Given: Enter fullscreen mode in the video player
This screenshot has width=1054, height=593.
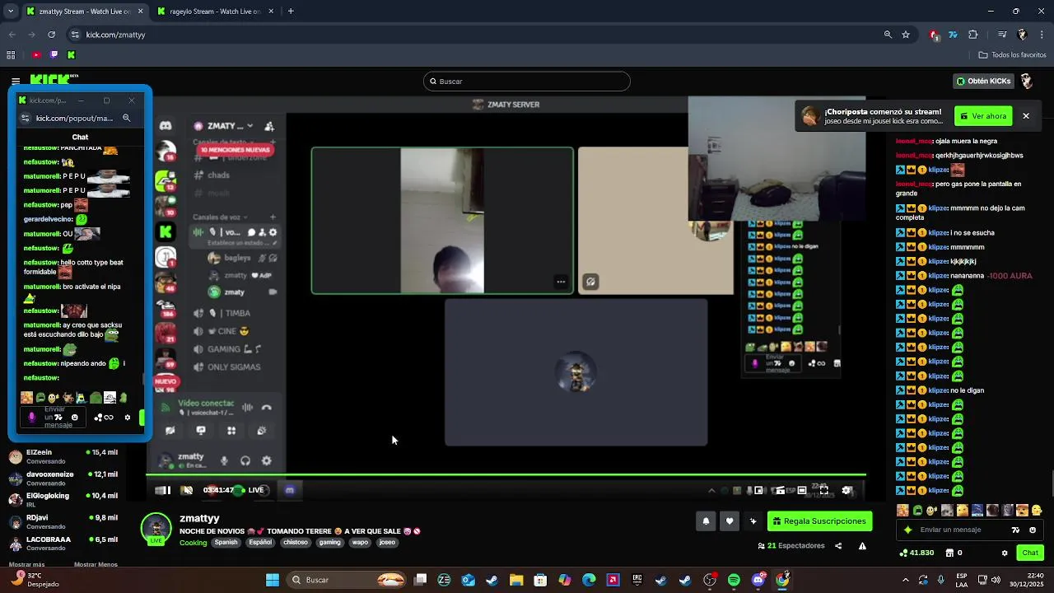Looking at the screenshot, I should pyautogui.click(x=823, y=490).
